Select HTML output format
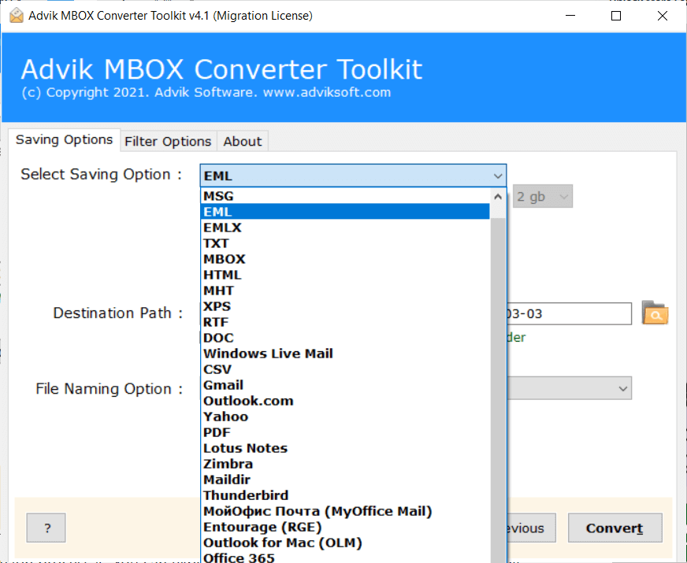Viewport: 687px width, 563px height. 345,275
